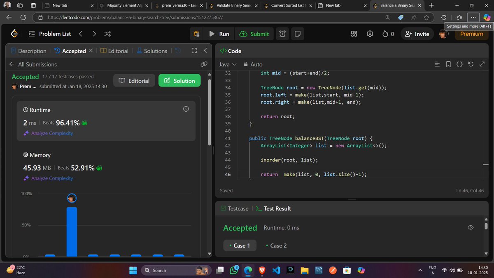Screen dimensions: 494x278
Task: Open Visual Studio Code from taskbar
Action: point(277,270)
